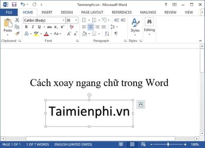Zoom out with minus button
The width and height of the screenshot is (205, 148).
[151, 144]
